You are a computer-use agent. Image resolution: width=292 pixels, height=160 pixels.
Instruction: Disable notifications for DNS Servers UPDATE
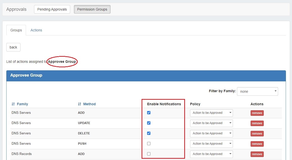149,123
